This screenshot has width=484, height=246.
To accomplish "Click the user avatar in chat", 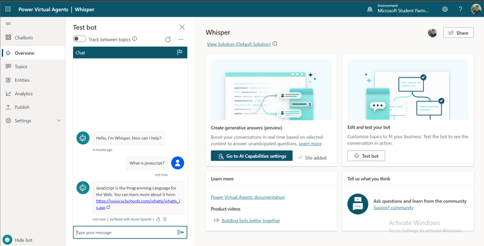I will pyautogui.click(x=177, y=163).
